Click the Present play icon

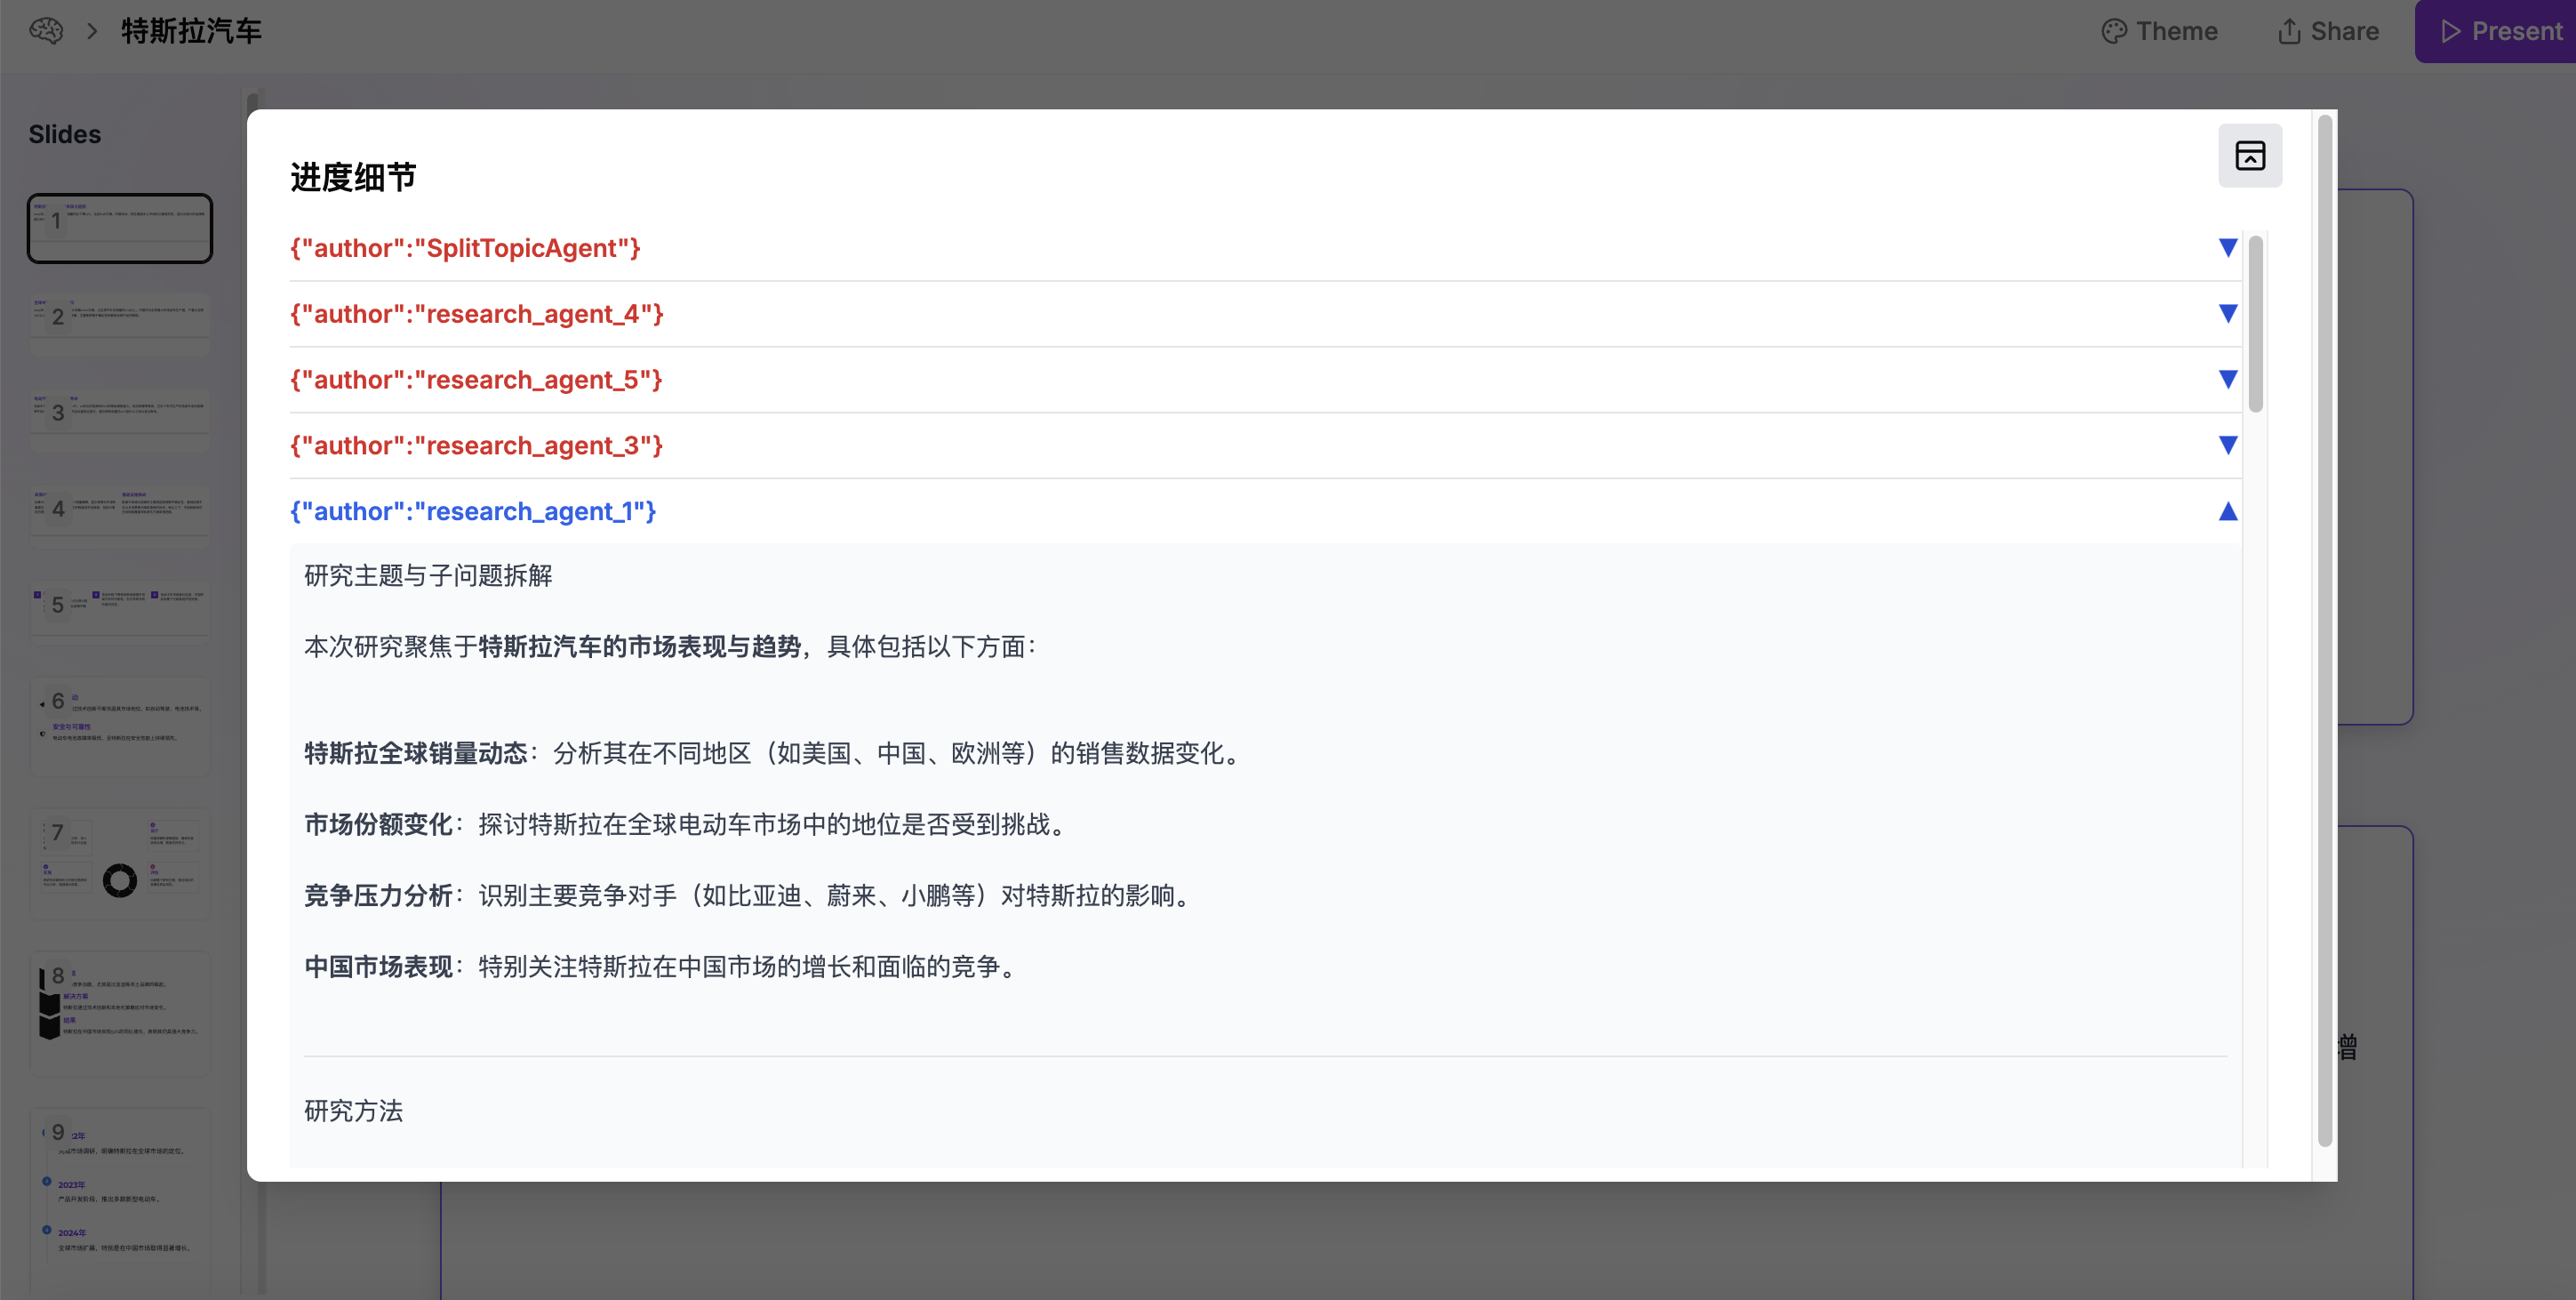[2450, 31]
